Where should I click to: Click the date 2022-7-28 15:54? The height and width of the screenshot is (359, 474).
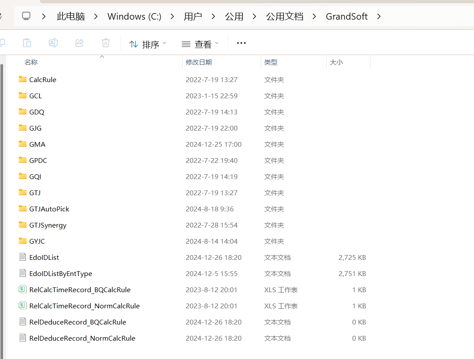(x=211, y=225)
